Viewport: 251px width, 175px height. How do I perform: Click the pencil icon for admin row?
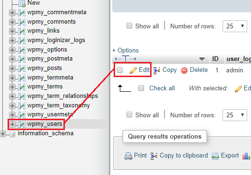[133, 70]
